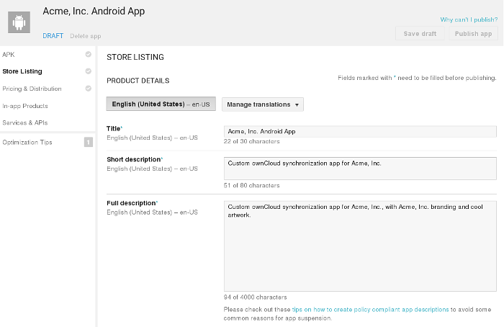Screen dimensions: 504x327
Task: Open Services & APIs section
Action: pyautogui.click(x=26, y=123)
